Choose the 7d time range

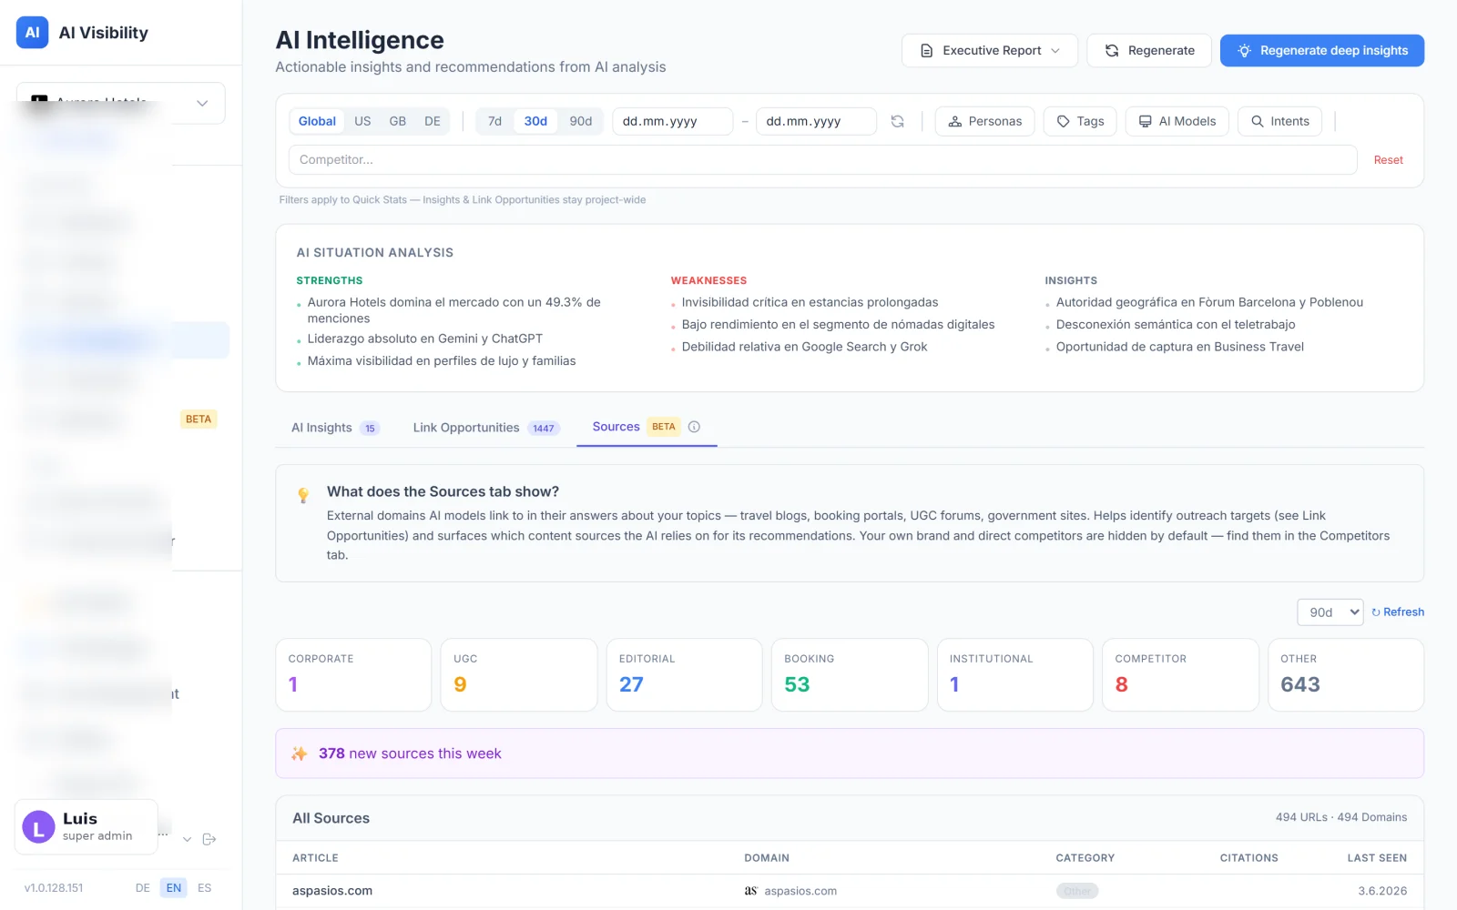494,121
